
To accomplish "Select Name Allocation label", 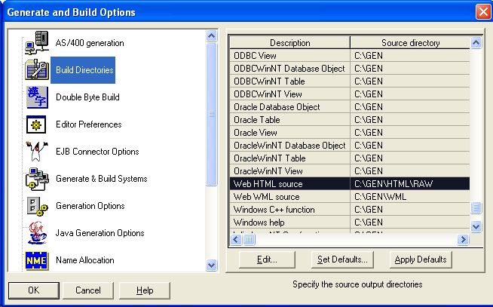I will (85, 260).
